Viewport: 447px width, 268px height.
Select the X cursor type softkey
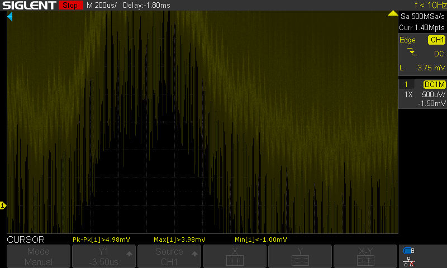(235, 256)
